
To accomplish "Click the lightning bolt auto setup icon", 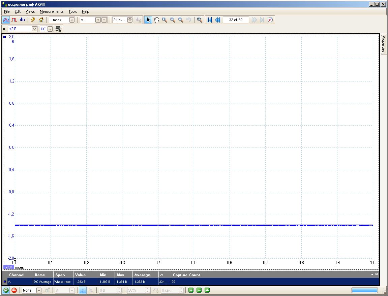I will pos(33,20).
